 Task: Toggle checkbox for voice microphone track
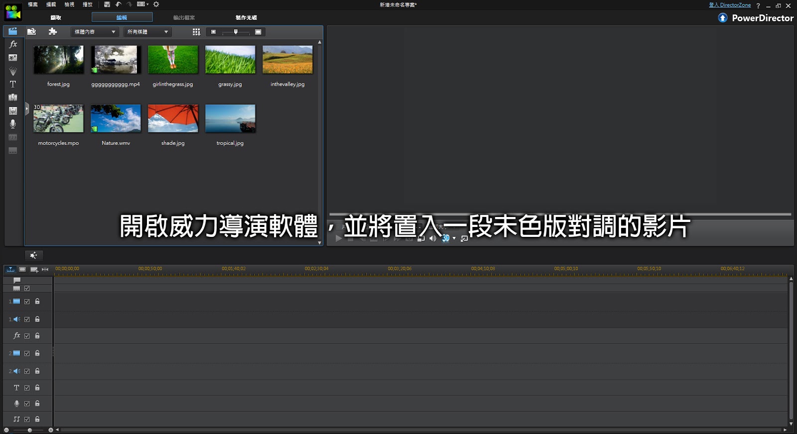click(x=27, y=404)
